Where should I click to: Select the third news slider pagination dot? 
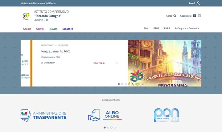click(x=125, y=84)
